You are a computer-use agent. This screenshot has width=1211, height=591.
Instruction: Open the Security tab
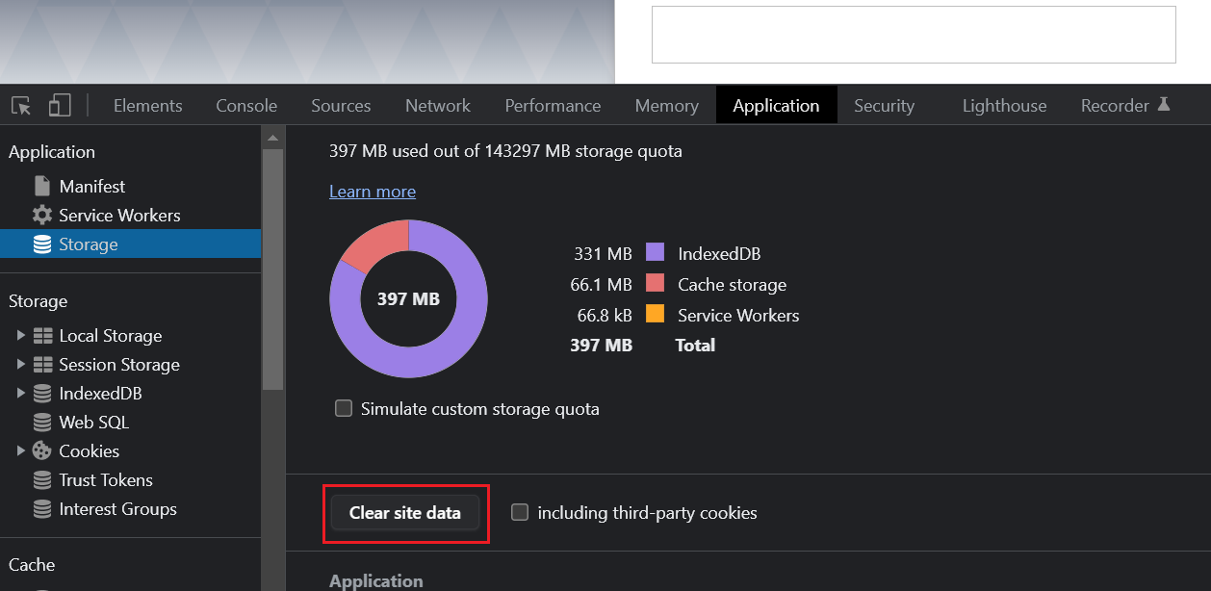tap(883, 105)
